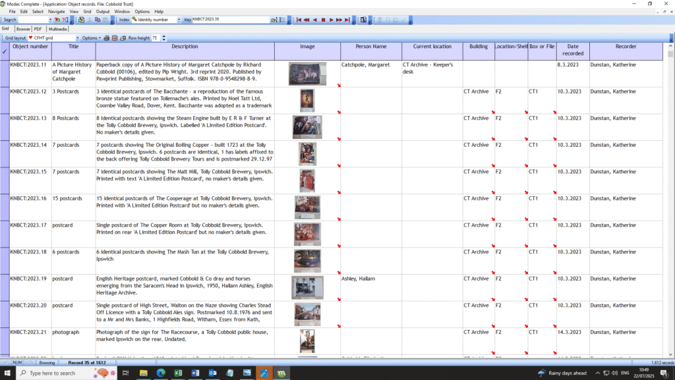The width and height of the screenshot is (675, 380).
Task: Click the Recorder column header
Action: click(626, 51)
